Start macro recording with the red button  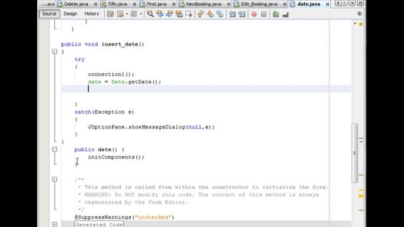point(254,14)
